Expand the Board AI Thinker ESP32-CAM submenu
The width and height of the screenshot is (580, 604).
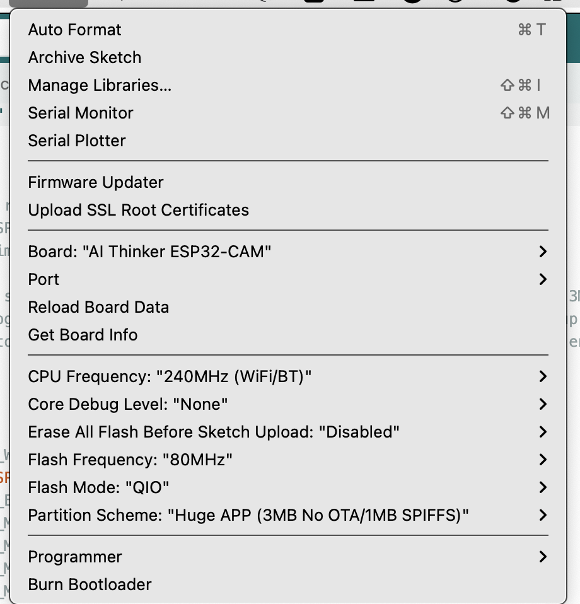(x=149, y=252)
